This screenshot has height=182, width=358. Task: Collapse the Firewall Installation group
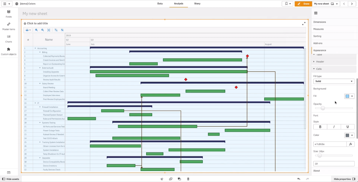pyautogui.click(x=40, y=107)
